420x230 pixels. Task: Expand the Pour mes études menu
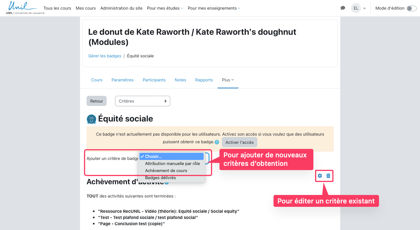pyautogui.click(x=165, y=8)
